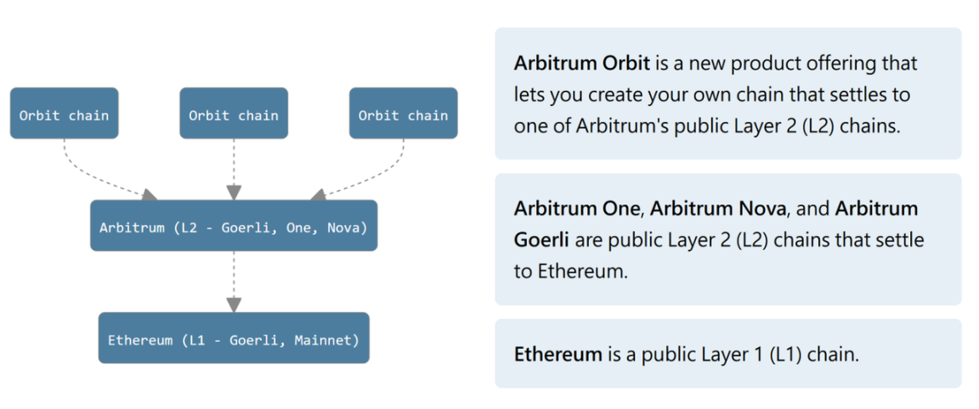Click the bold Arbitrum Orbit text
The width and height of the screenshot is (979, 409).
(582, 63)
